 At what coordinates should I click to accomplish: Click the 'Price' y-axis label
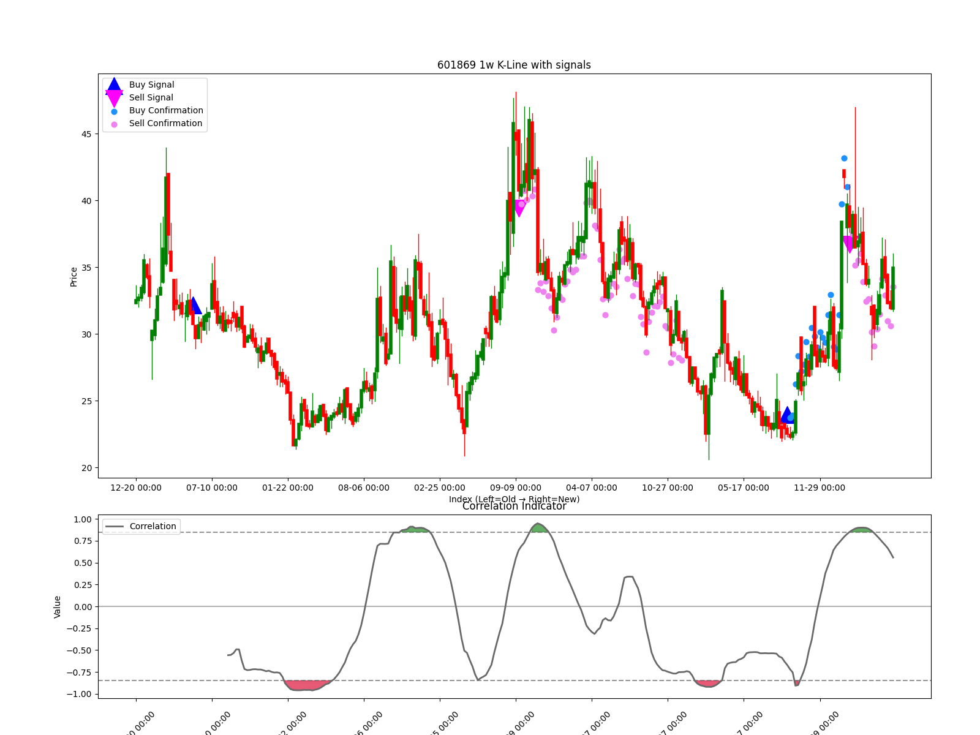coord(74,277)
